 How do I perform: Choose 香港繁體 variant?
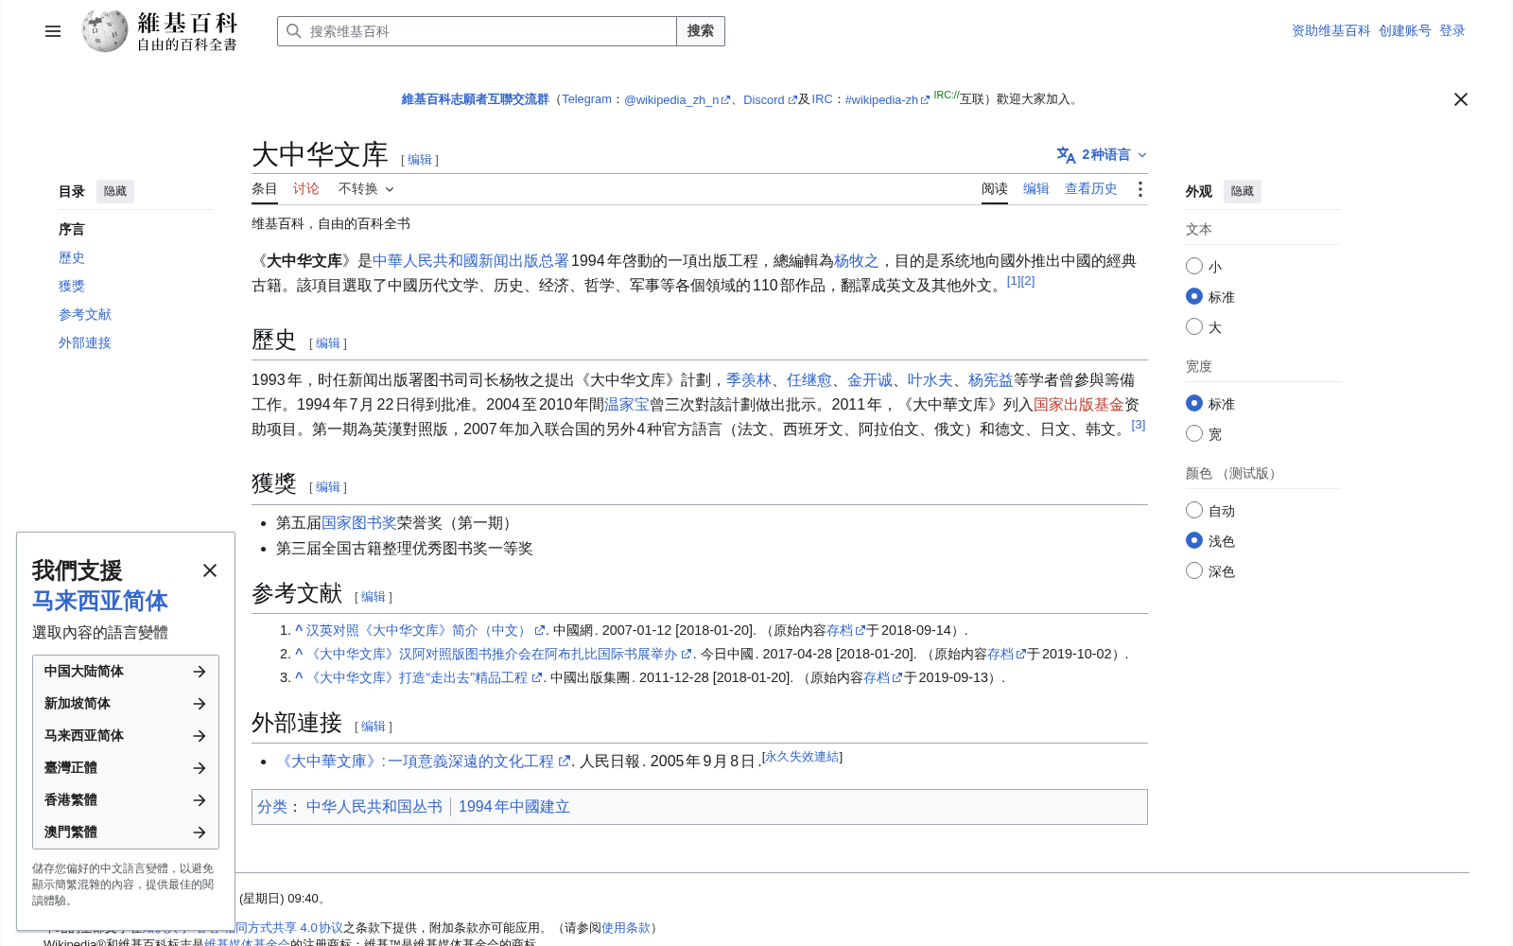pos(126,800)
